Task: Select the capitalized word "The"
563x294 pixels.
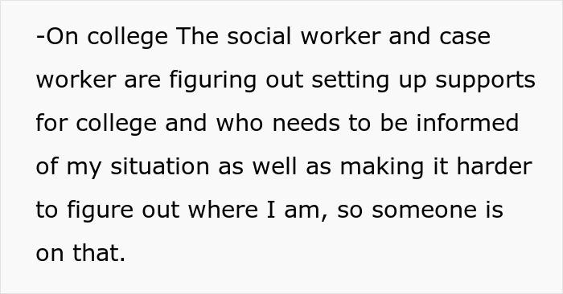Action: point(197,36)
